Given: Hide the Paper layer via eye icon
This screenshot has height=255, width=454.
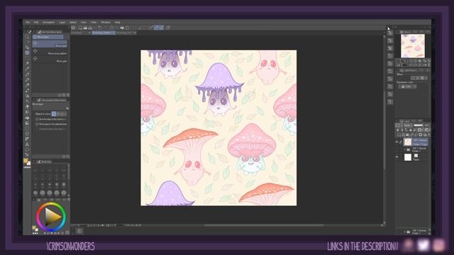Looking at the screenshot, I should pos(397,157).
